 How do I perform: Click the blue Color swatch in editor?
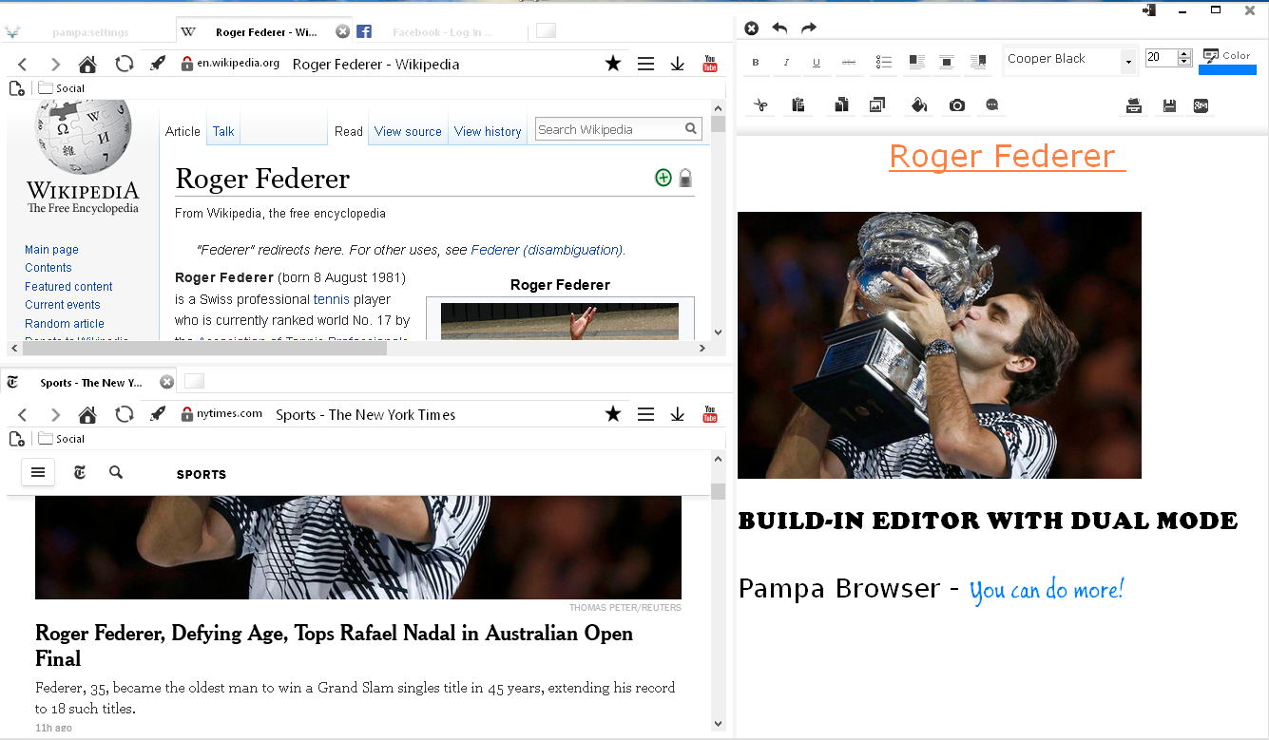click(x=1227, y=69)
